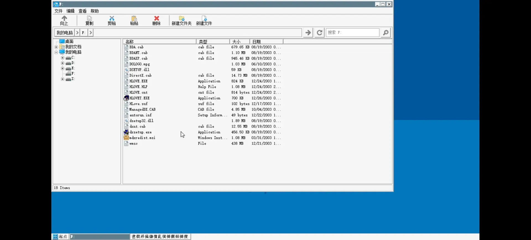Select the DirectX.cab file name
The image size is (531, 240).
140,75
